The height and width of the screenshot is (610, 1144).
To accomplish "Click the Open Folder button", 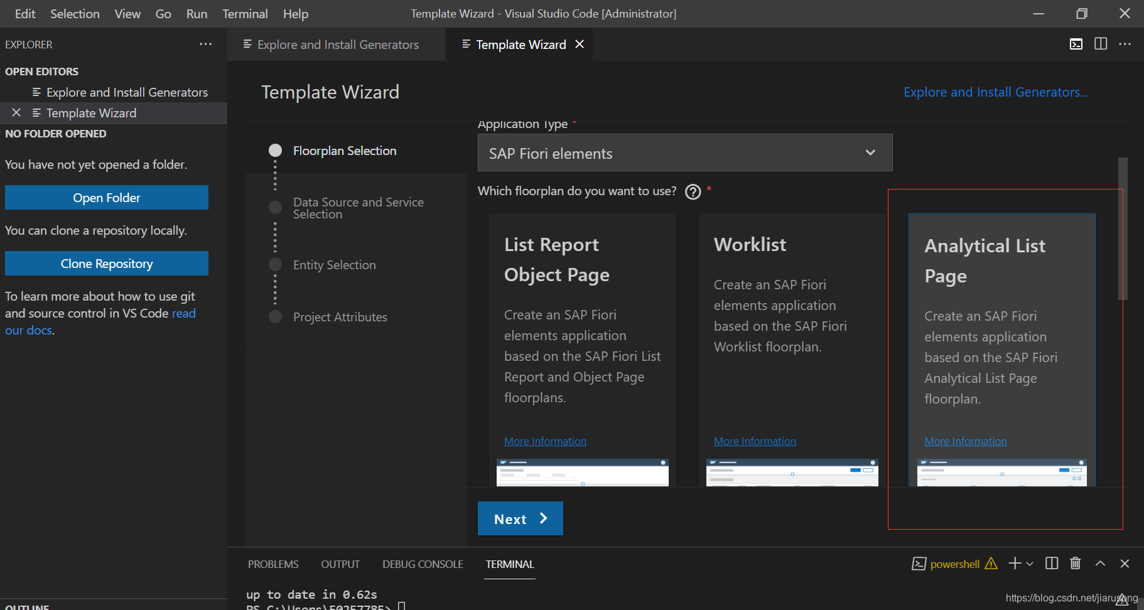I will coord(107,197).
